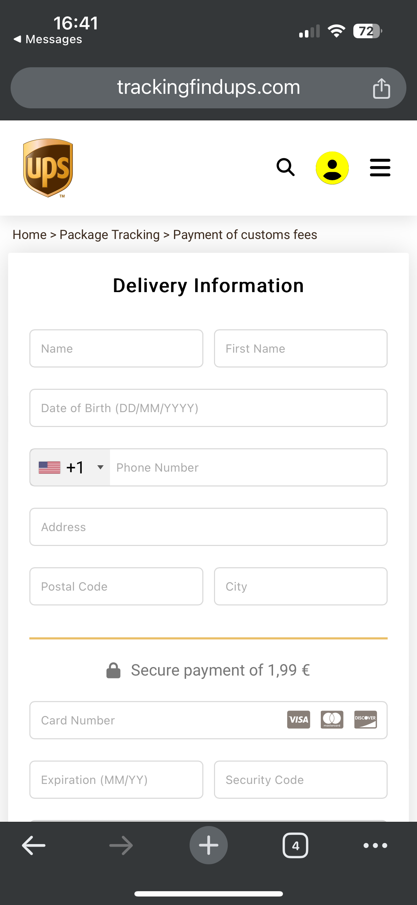The image size is (417, 905).
Task: Click the Package Tracking breadcrumb link
Action: click(x=110, y=235)
